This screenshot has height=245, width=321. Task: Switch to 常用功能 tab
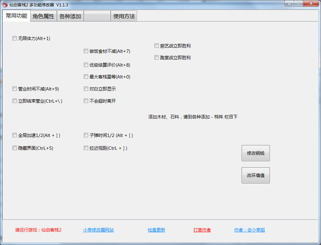pos(16,16)
